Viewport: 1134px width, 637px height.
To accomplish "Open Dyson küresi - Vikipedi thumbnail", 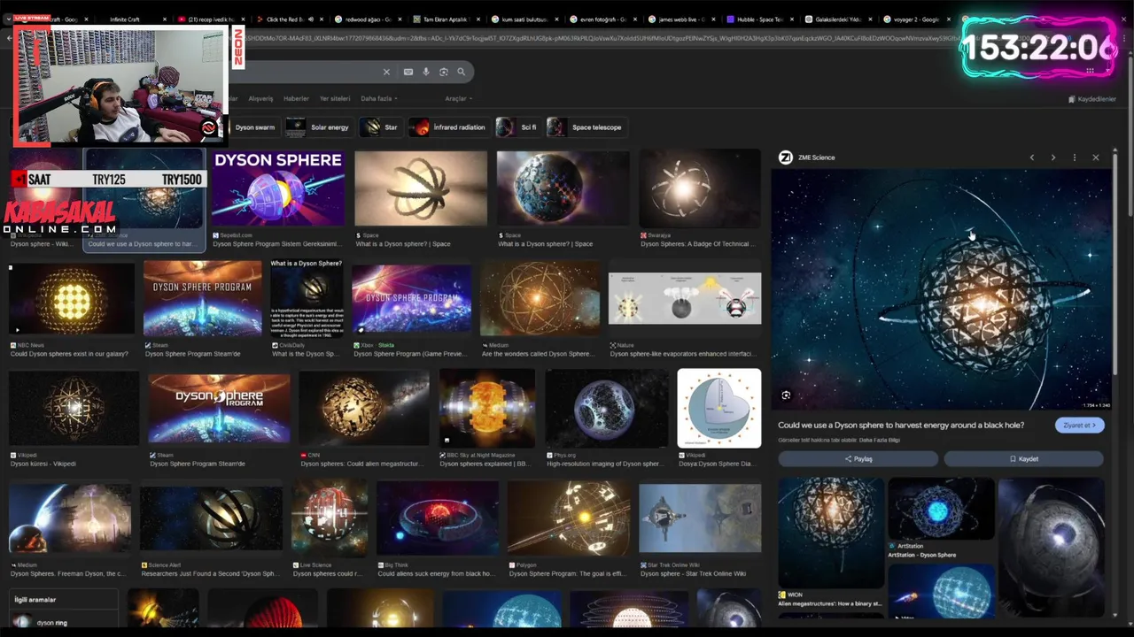I will [x=74, y=409].
